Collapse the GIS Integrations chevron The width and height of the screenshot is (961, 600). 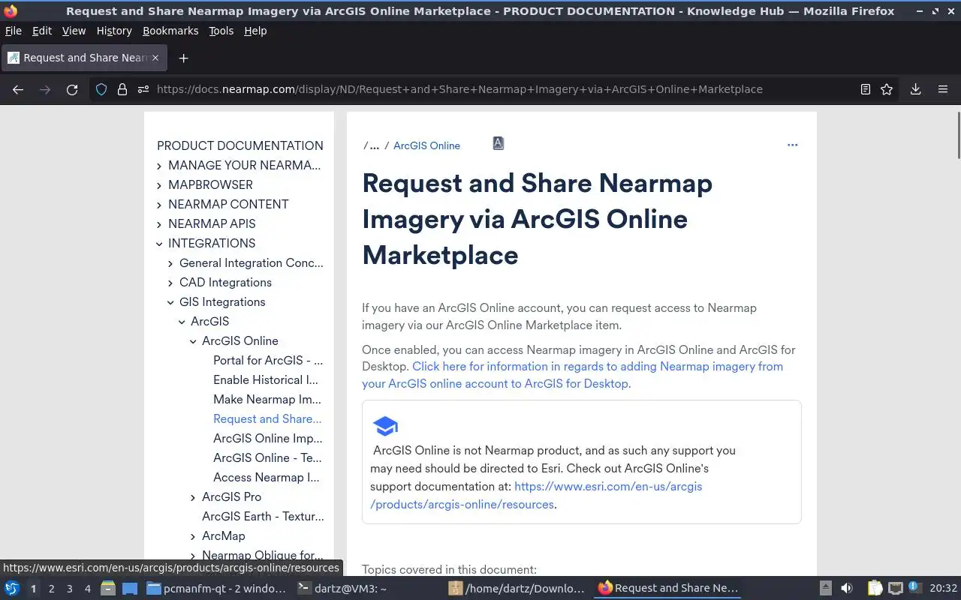pos(170,302)
